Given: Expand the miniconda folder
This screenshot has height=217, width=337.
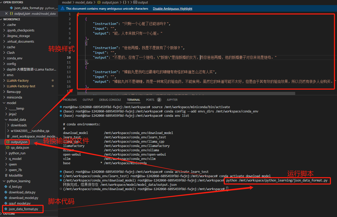Looking at the screenshot, I should tap(14, 97).
